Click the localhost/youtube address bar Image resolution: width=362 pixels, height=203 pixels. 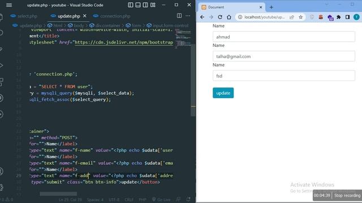pyautogui.click(x=265, y=17)
